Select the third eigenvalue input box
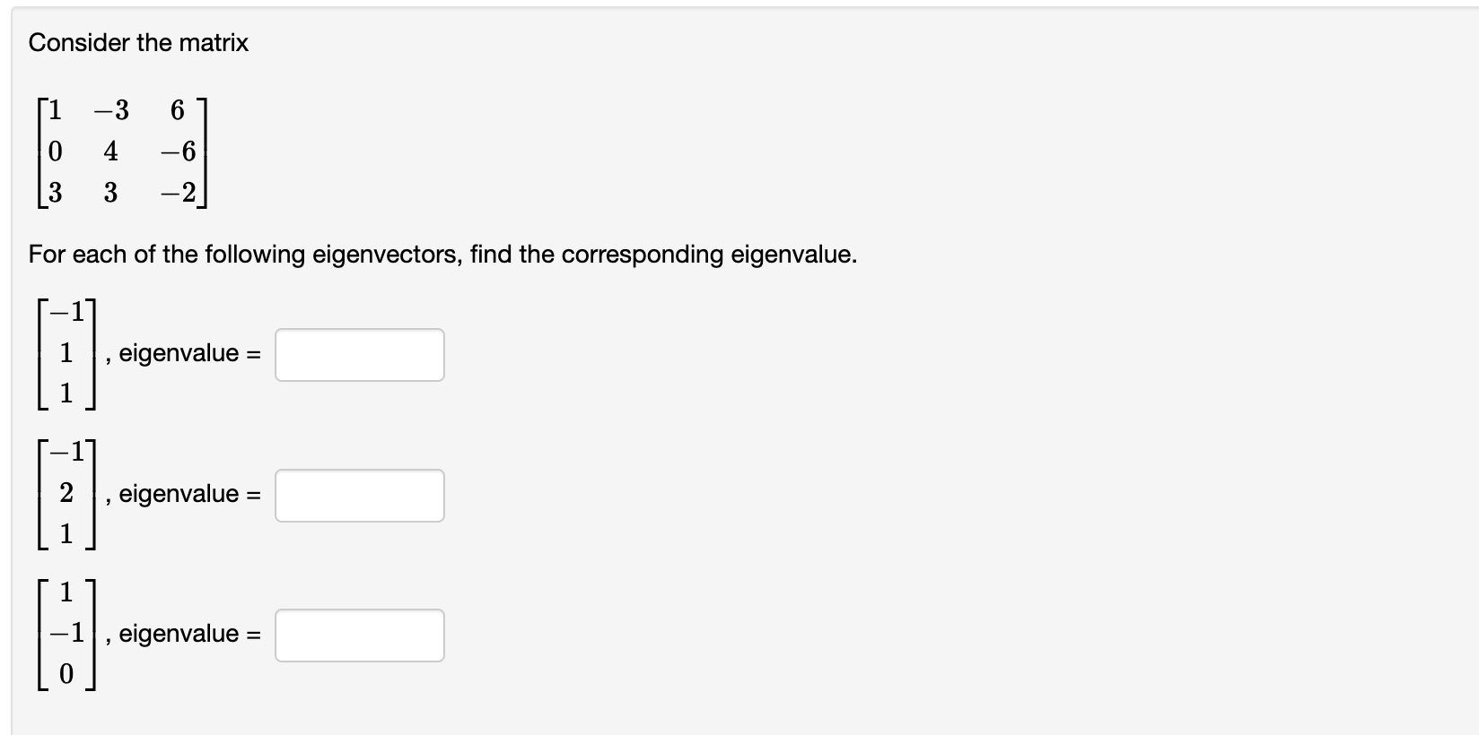 pos(359,636)
